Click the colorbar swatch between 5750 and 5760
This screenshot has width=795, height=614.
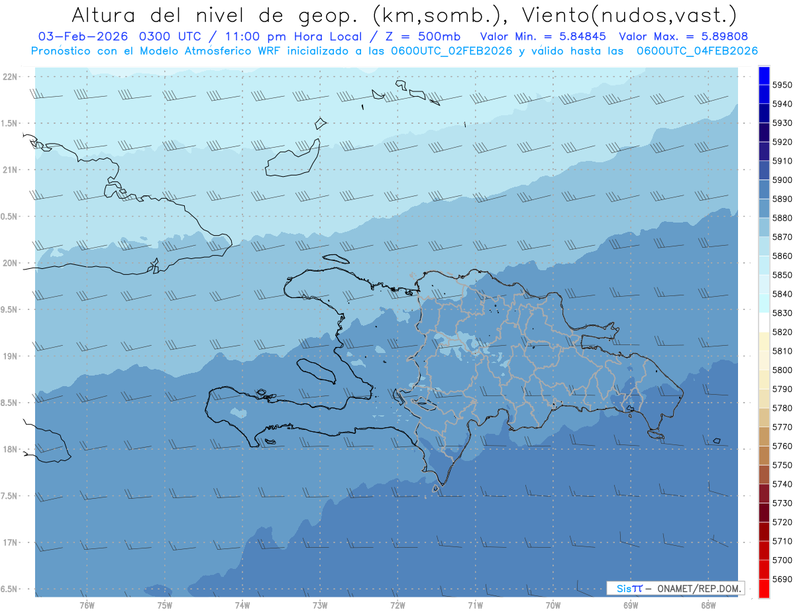click(x=764, y=455)
